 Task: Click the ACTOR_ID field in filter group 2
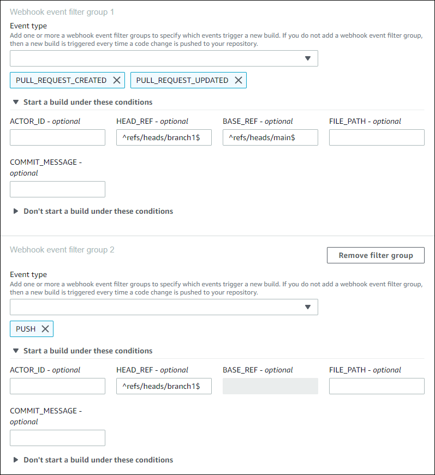(57, 386)
